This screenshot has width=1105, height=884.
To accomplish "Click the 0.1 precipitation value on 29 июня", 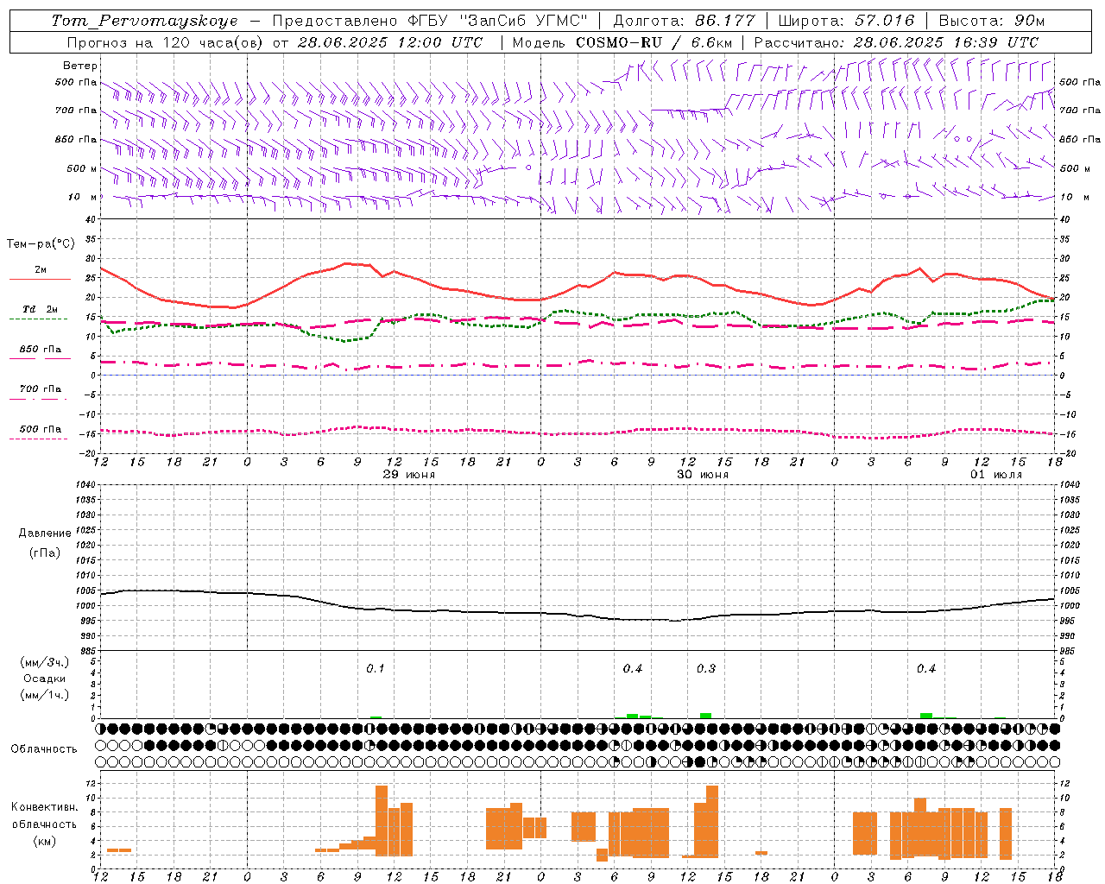I will point(376,668).
